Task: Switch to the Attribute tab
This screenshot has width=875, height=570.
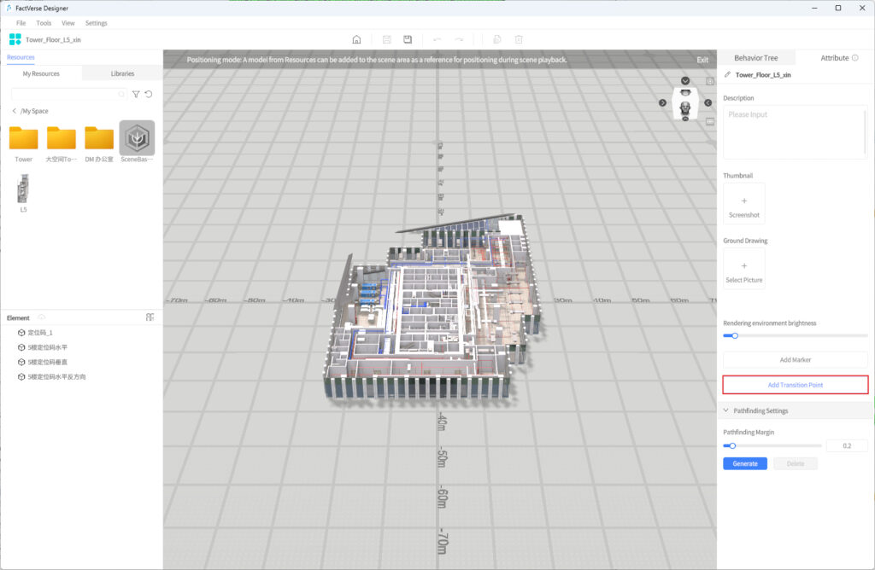Action: click(x=835, y=58)
